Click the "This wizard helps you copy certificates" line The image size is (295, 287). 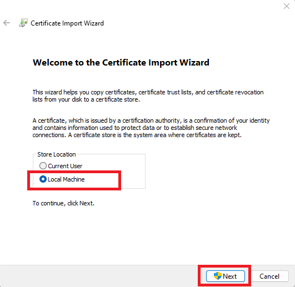point(148,92)
